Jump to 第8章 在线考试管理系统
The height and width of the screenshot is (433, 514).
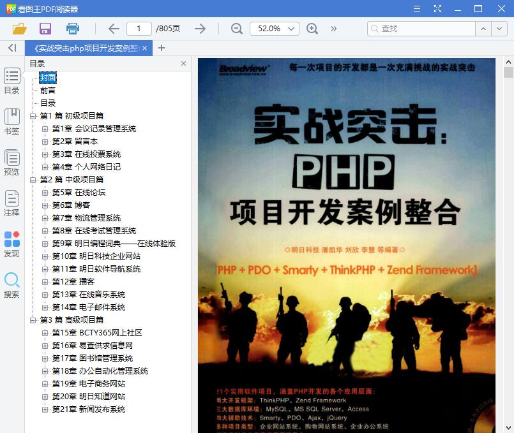94,231
